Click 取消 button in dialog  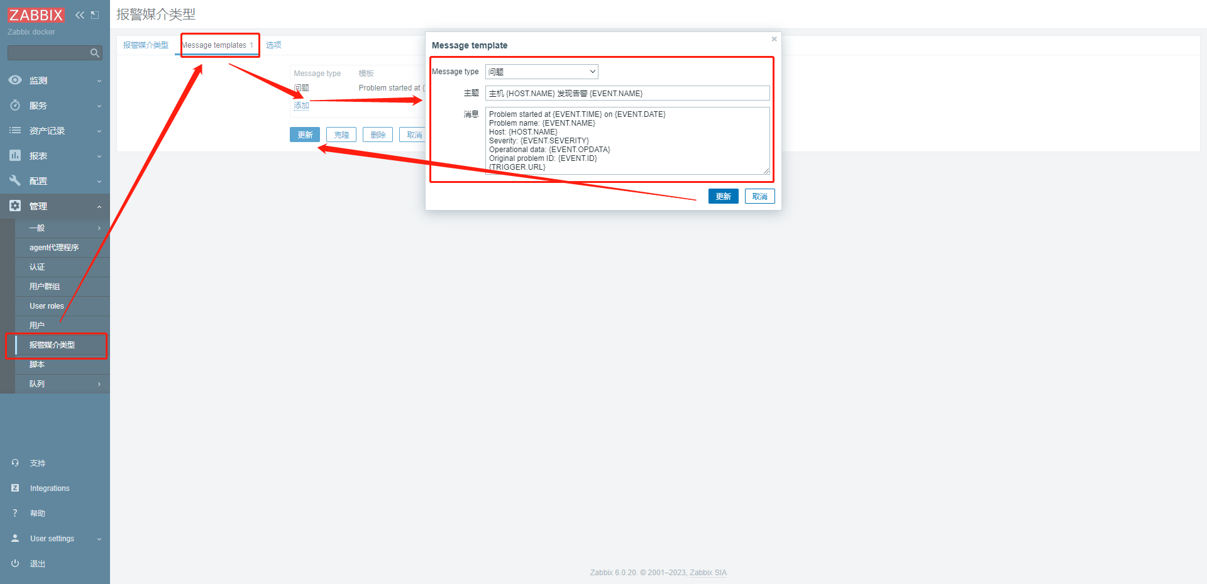coord(759,196)
